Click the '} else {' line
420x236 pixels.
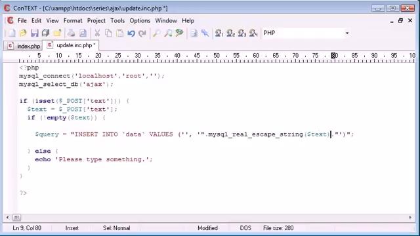[x=43, y=151]
